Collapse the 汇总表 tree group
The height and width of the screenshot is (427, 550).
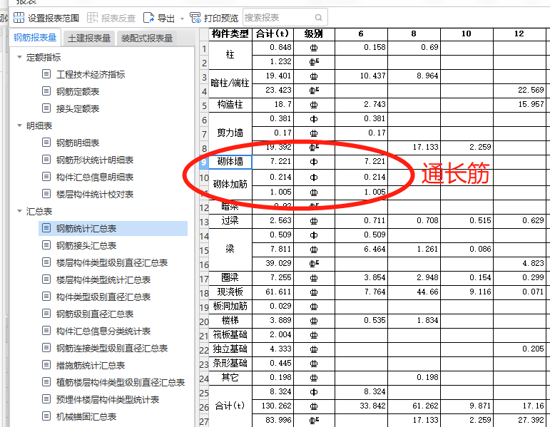20,211
